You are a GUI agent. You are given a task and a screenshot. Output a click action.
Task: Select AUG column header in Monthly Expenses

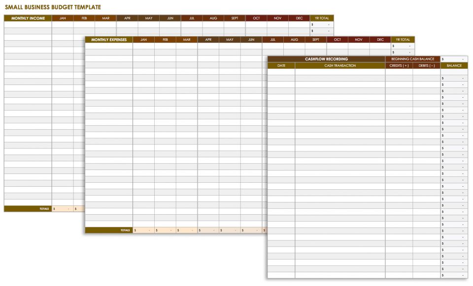pos(295,40)
